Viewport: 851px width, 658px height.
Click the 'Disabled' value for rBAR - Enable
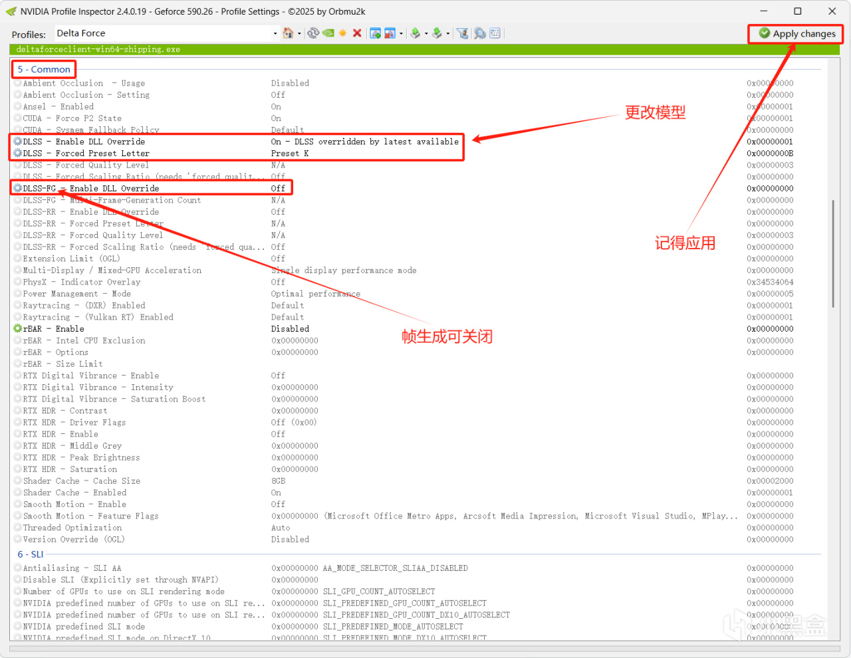point(290,329)
